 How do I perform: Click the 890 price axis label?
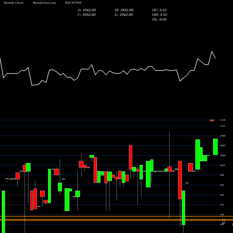222,215
